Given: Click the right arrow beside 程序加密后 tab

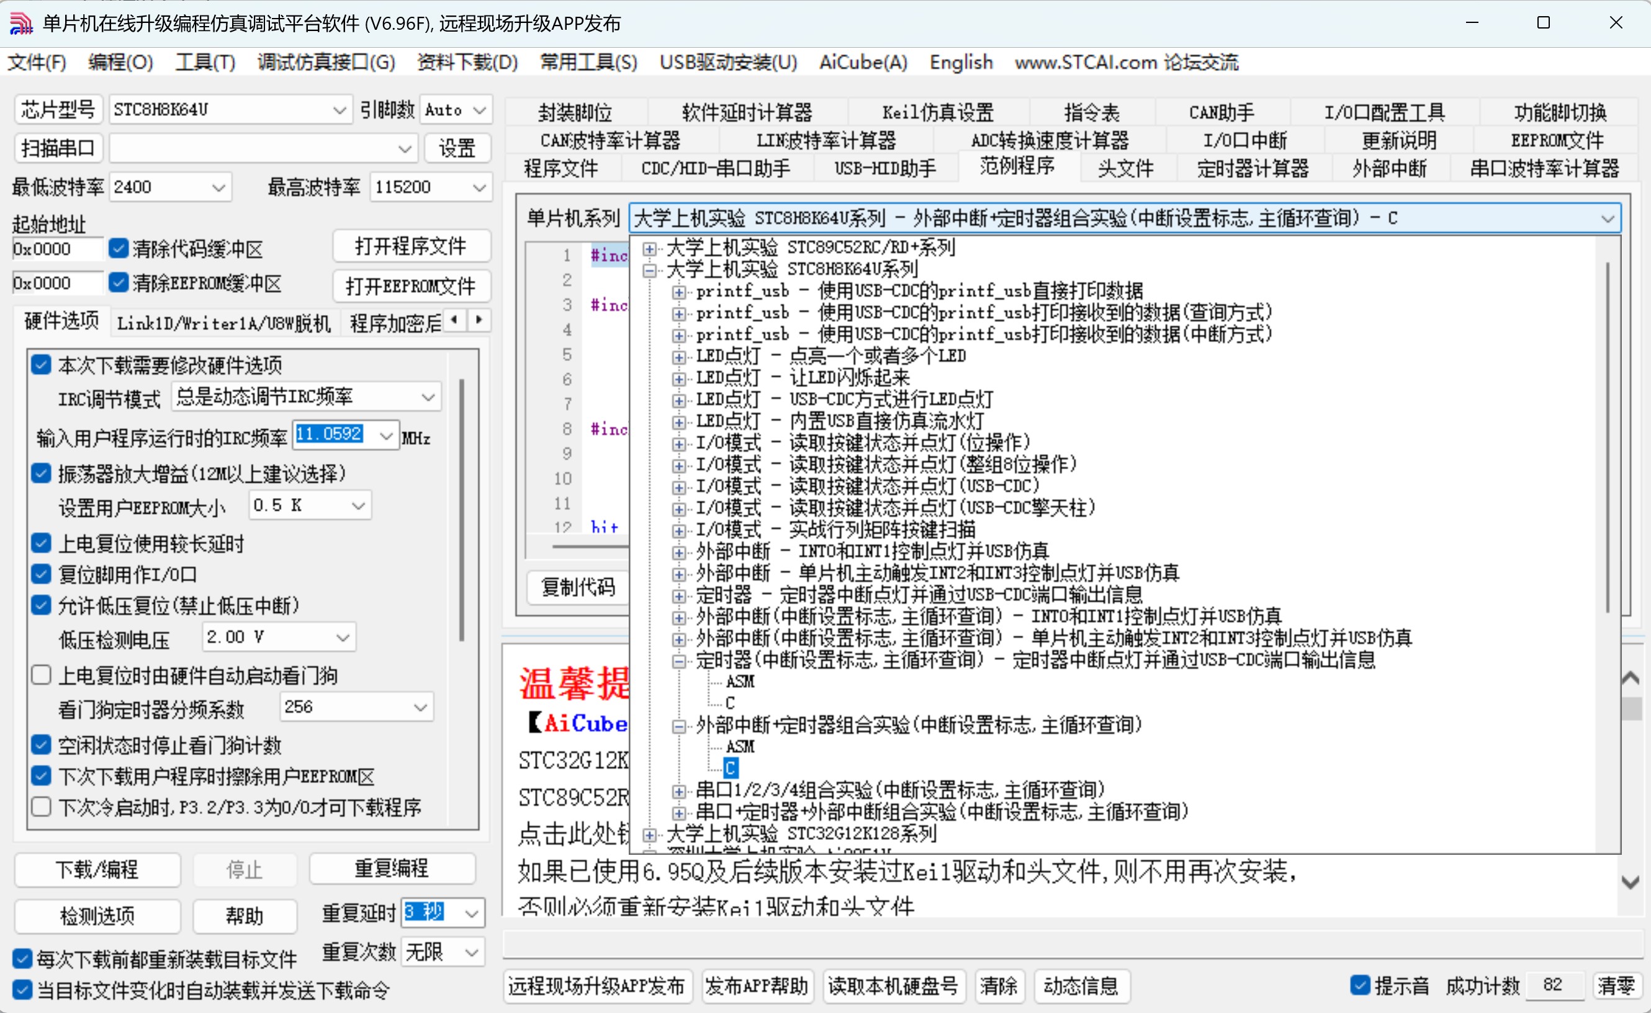Looking at the screenshot, I should (479, 321).
